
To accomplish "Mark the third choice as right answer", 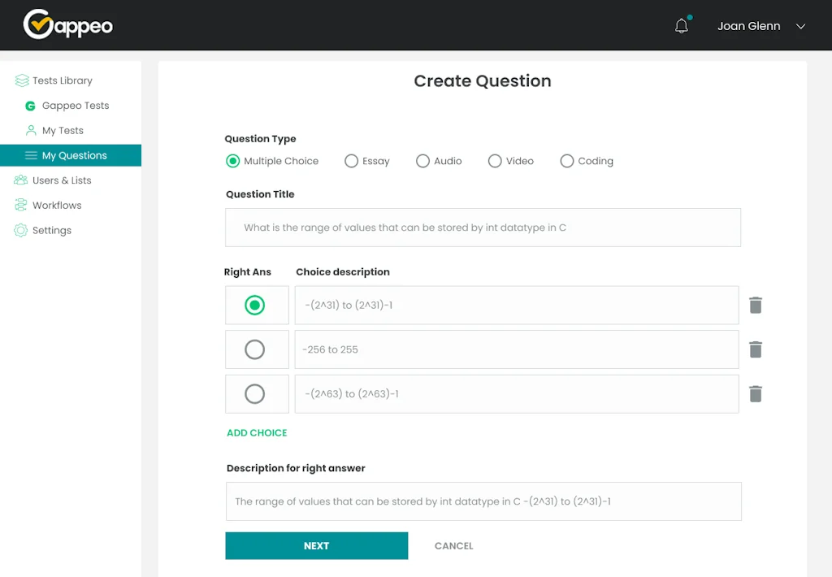I will [257, 394].
